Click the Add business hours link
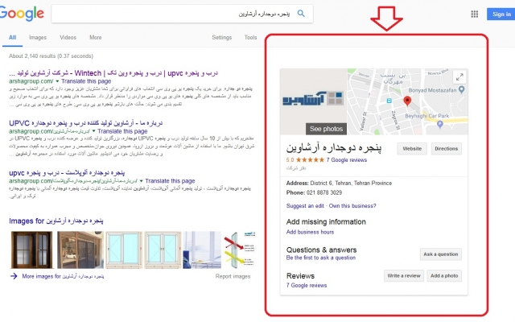This screenshot has width=515, height=322. point(310,232)
